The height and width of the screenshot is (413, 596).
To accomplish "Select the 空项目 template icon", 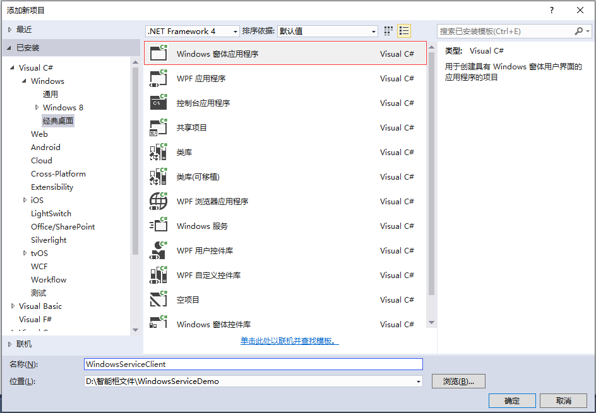I will [x=158, y=300].
